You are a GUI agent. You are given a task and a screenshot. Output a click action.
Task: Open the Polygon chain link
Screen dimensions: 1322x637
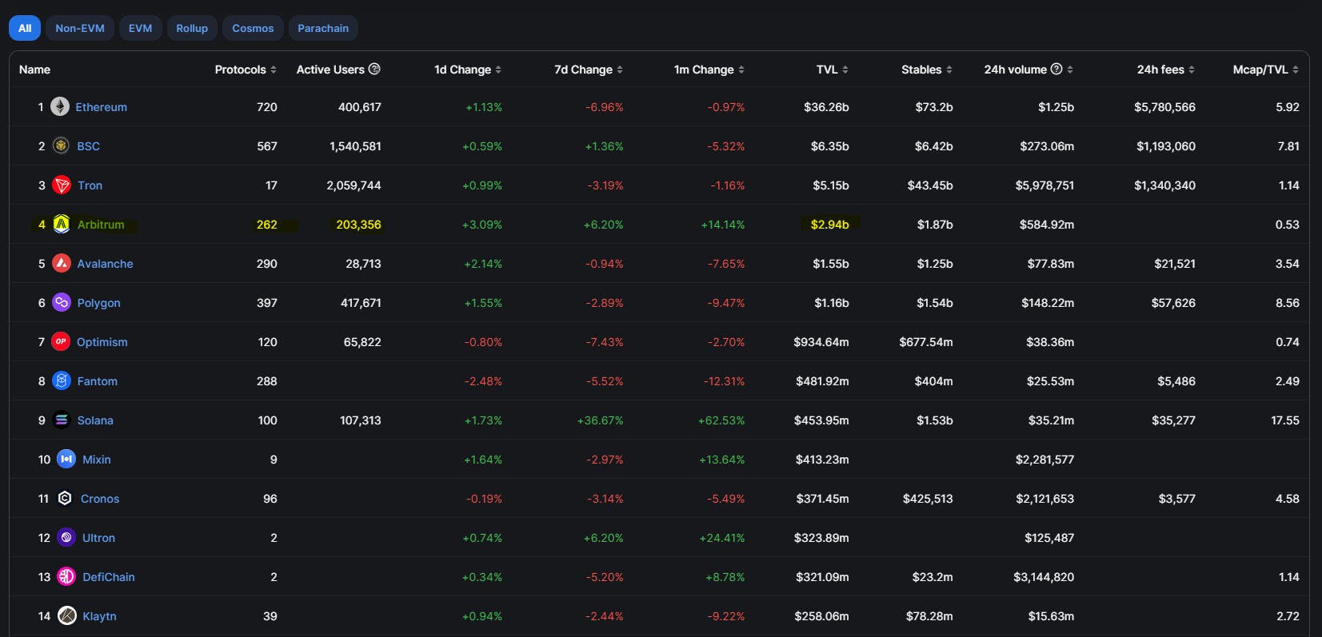click(98, 303)
